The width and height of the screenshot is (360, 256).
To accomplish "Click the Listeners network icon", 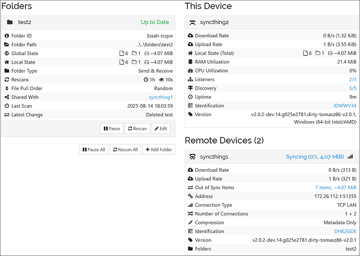I will (x=190, y=79).
